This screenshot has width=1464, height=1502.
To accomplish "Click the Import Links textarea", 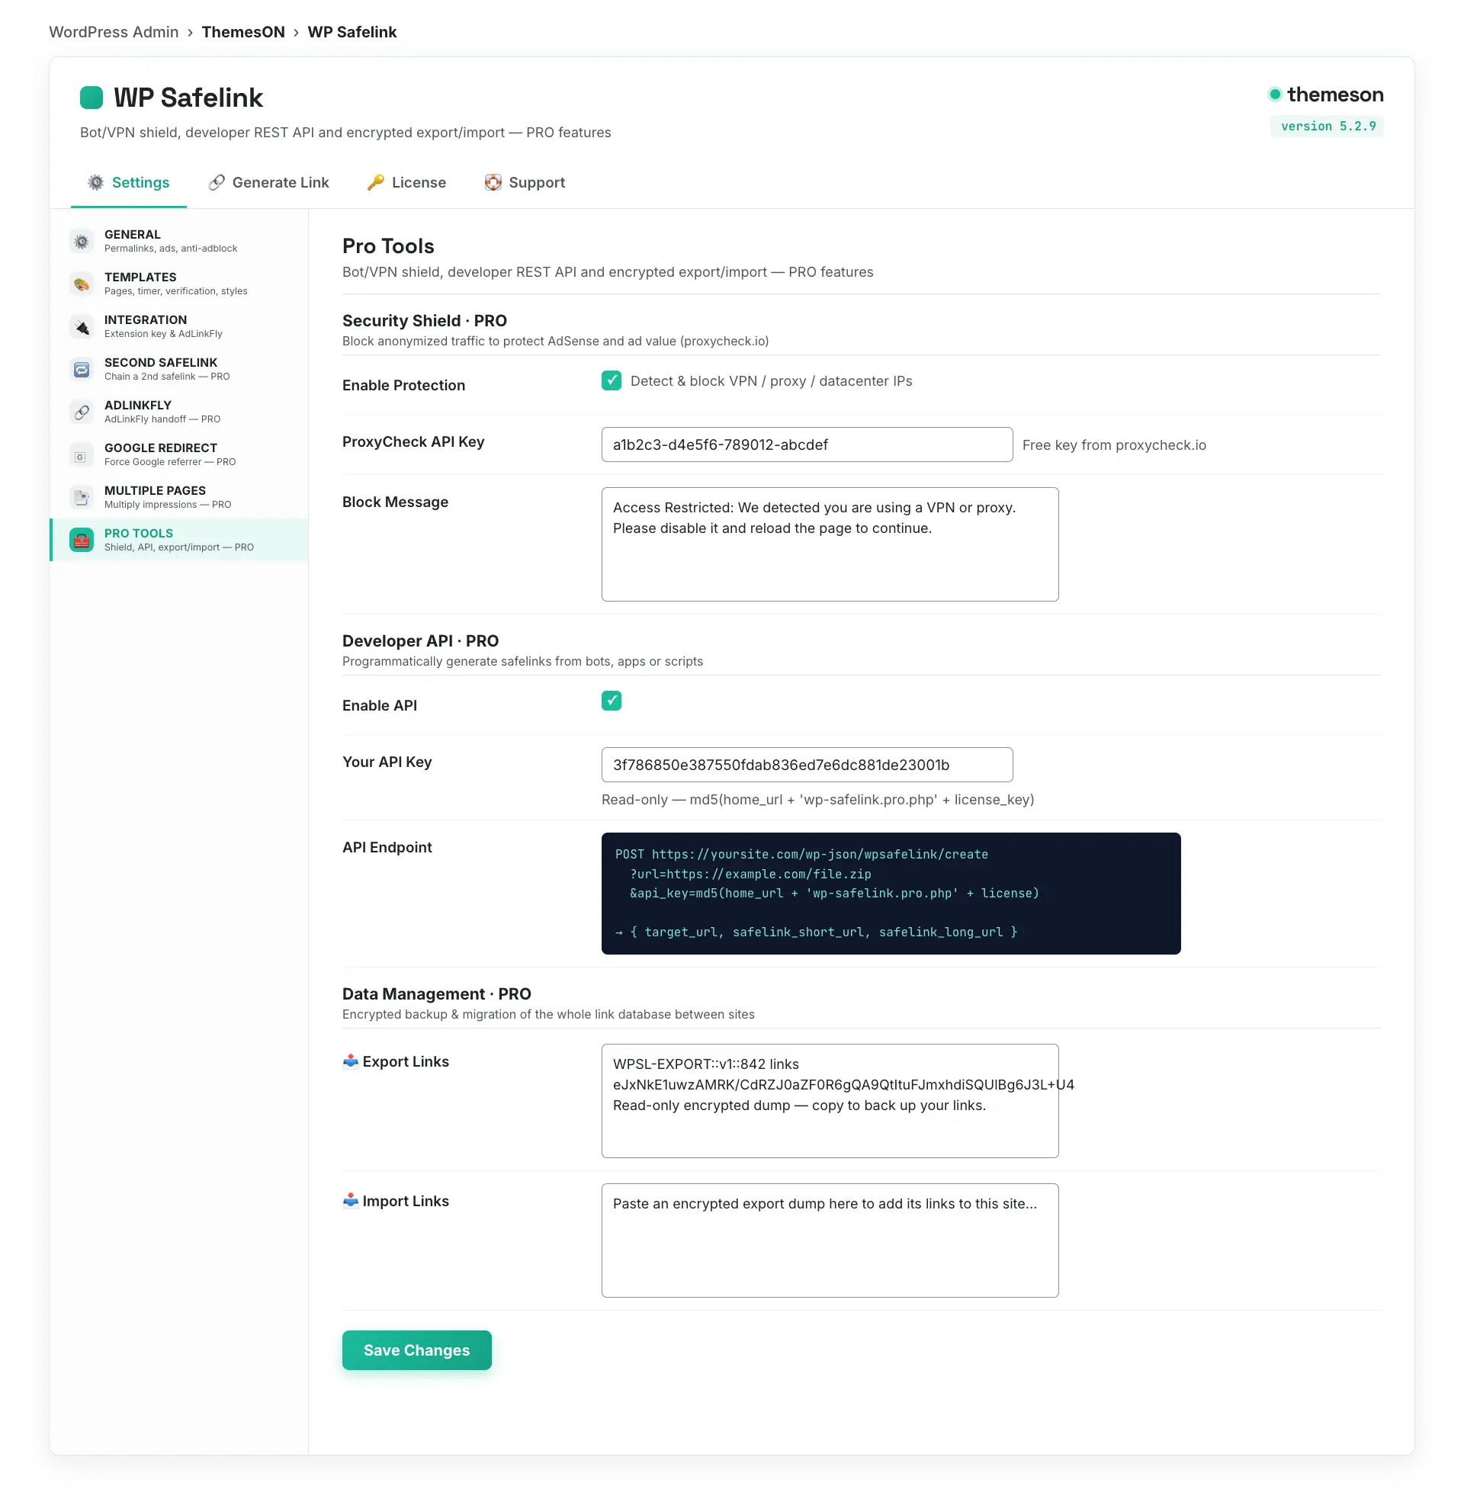I will 830,1240.
